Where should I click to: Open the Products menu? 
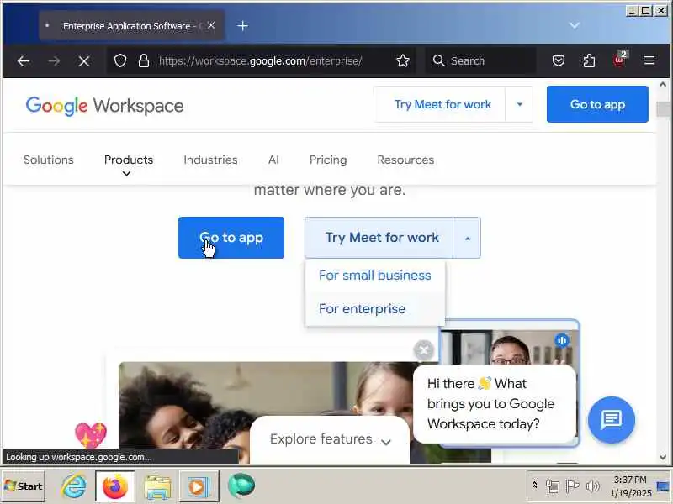click(129, 160)
